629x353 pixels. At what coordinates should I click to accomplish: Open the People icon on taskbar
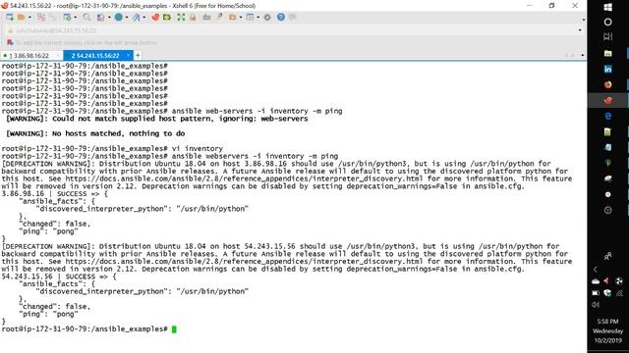click(607, 256)
